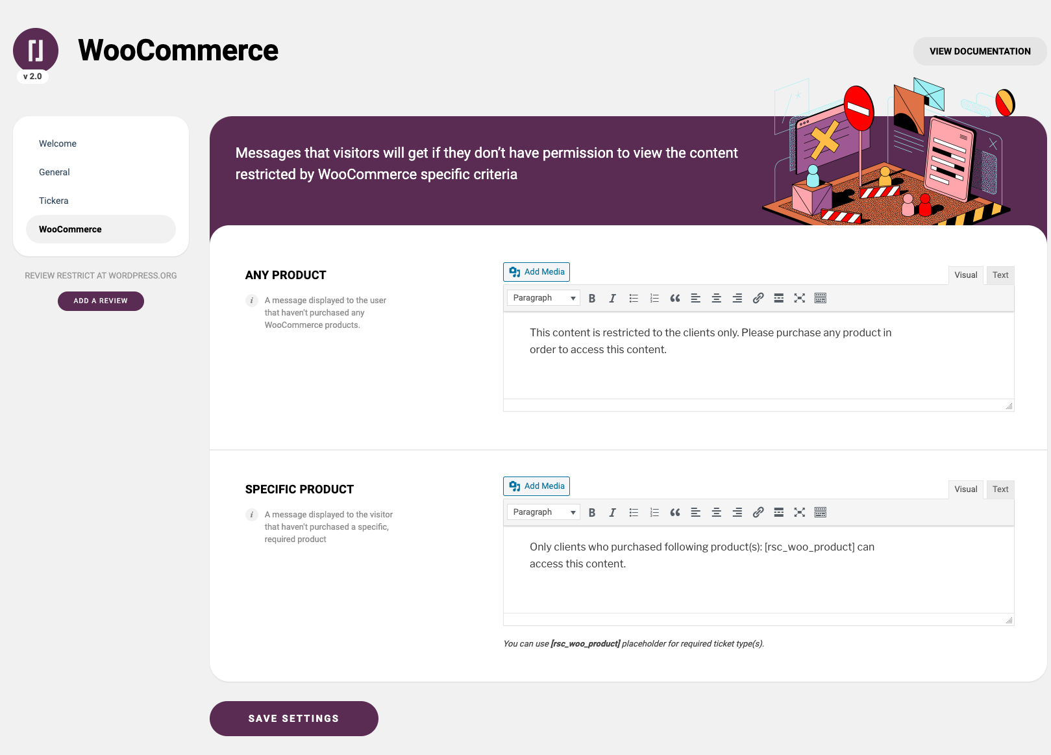Viewport: 1051px width, 755px height.
Task: Align center in Specific Product editor
Action: [717, 512]
